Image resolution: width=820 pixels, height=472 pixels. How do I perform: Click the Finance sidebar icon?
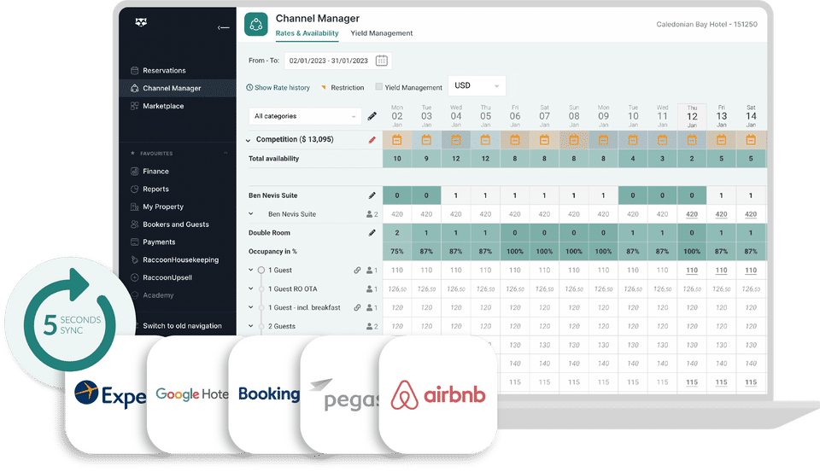134,172
